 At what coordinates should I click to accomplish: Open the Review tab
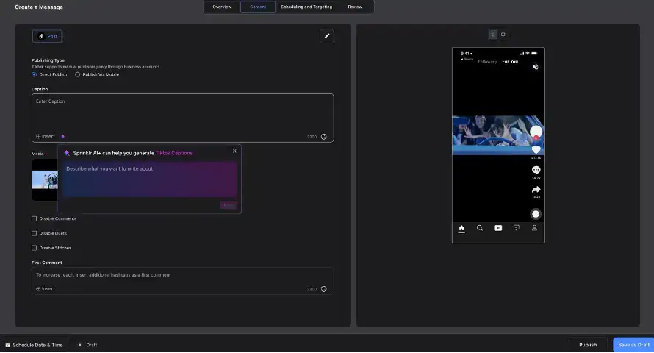pos(355,7)
